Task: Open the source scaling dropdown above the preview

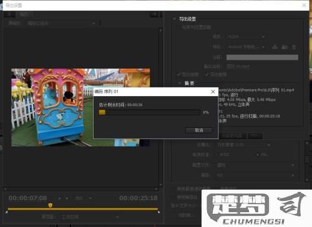Action: (x=61, y=23)
